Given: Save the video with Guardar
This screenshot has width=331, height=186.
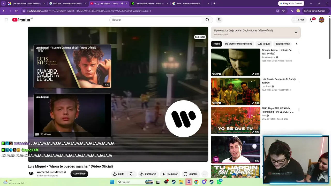Looking at the screenshot, I should click(190, 174).
